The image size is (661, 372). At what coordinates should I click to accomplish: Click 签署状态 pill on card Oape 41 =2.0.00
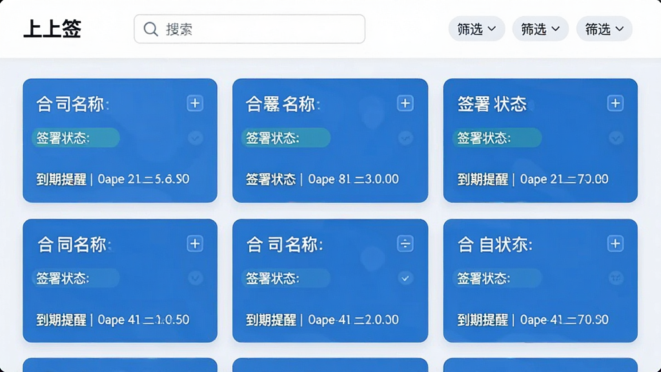[286, 278]
